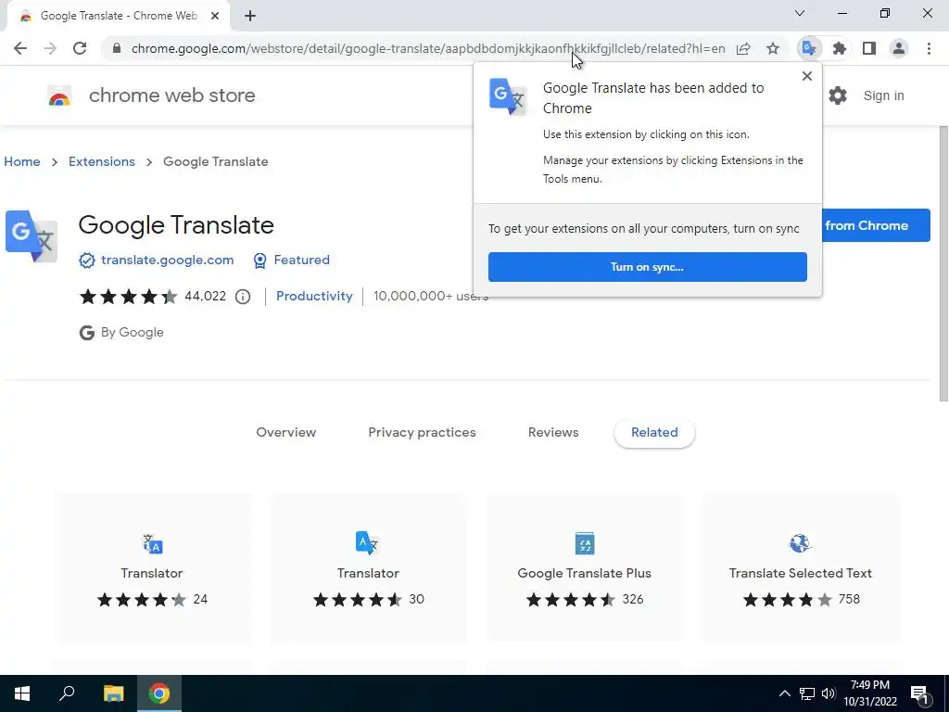Click the 44,022 ratings count
Screen dimensions: 949x712
[205, 296]
